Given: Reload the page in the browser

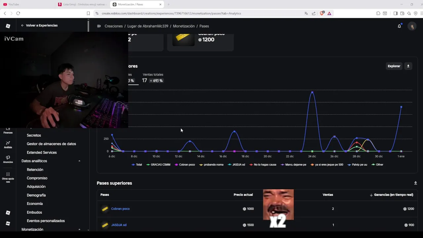Looking at the screenshot, I should (x=18, y=13).
